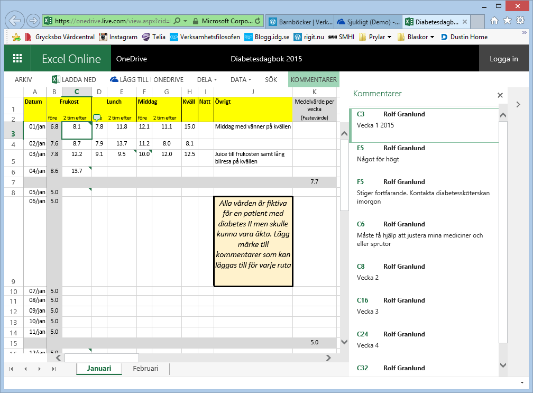This screenshot has width=533, height=393.
Task: Click the Logga in button
Action: (503, 59)
